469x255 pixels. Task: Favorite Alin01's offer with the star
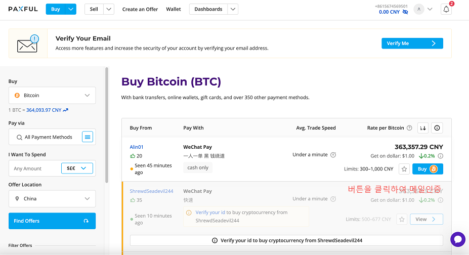[x=404, y=169]
